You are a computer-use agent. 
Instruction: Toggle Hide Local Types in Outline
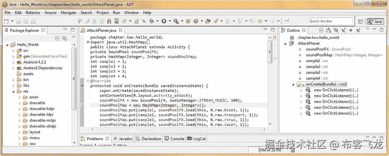tap(358, 30)
